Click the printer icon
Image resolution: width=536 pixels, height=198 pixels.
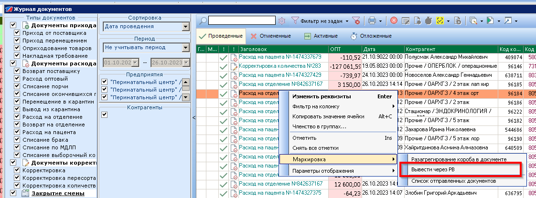tap(372, 21)
